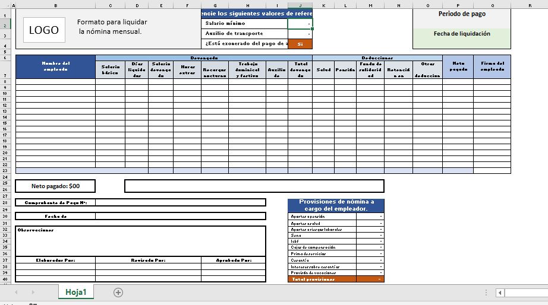Click the 'Aprobado Por:' header cell
Image resolution: width=548 pixels, height=305 pixels.
click(234, 260)
